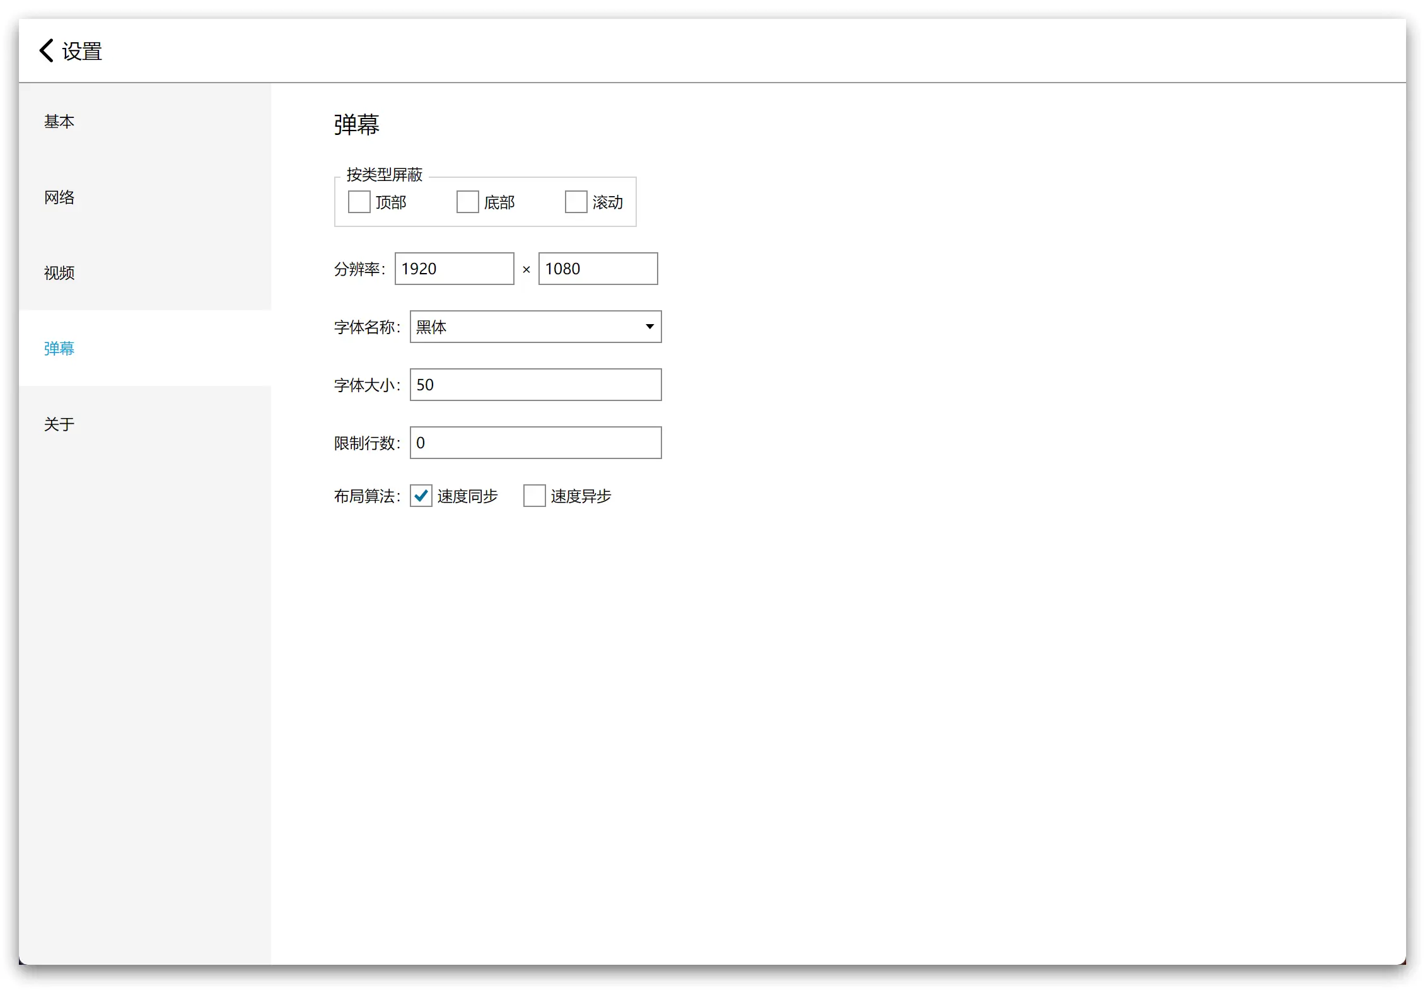Focus the 字体大小 input showing 50
Viewport: 1425px width, 990px height.
click(536, 385)
